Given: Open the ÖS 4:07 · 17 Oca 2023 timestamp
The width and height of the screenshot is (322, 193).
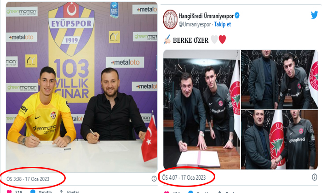Looking at the screenshot, I should point(184,177).
